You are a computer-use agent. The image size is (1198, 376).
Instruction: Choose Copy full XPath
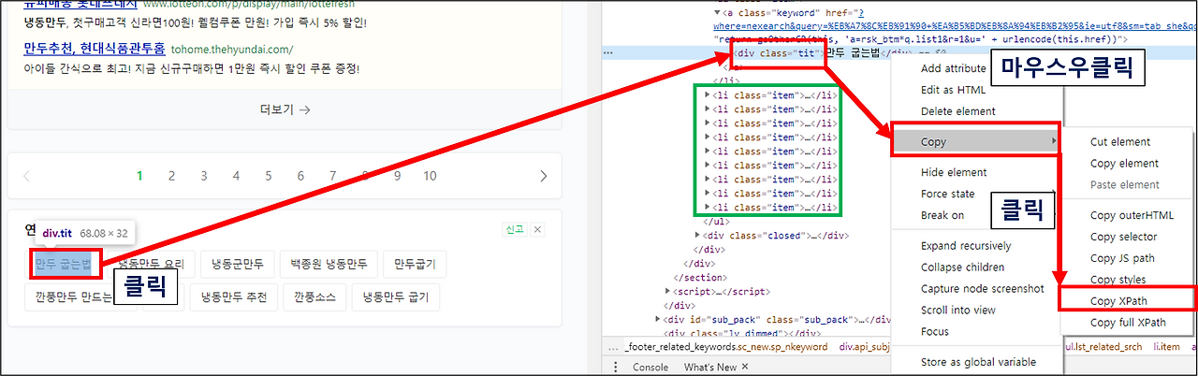pos(1128,323)
